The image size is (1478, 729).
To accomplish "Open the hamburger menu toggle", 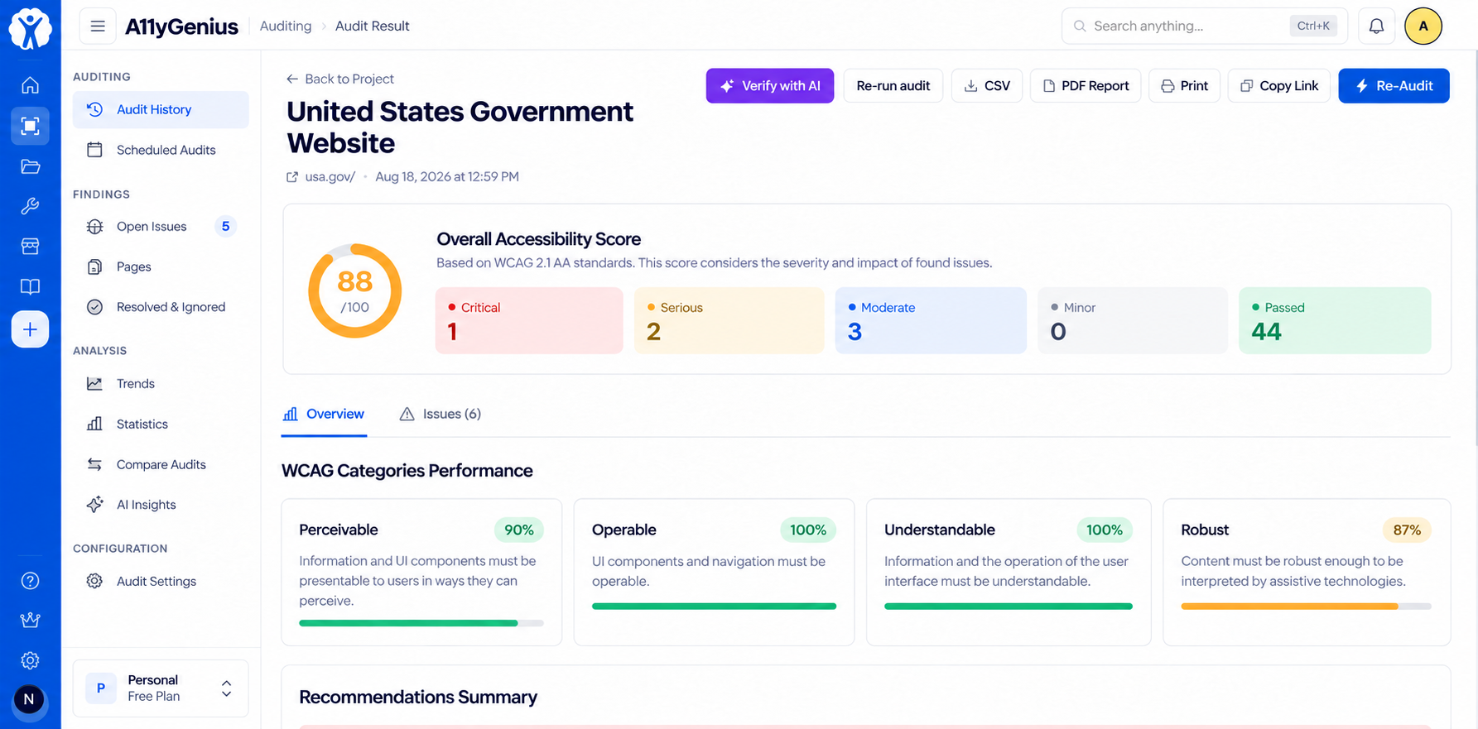I will pyautogui.click(x=98, y=26).
